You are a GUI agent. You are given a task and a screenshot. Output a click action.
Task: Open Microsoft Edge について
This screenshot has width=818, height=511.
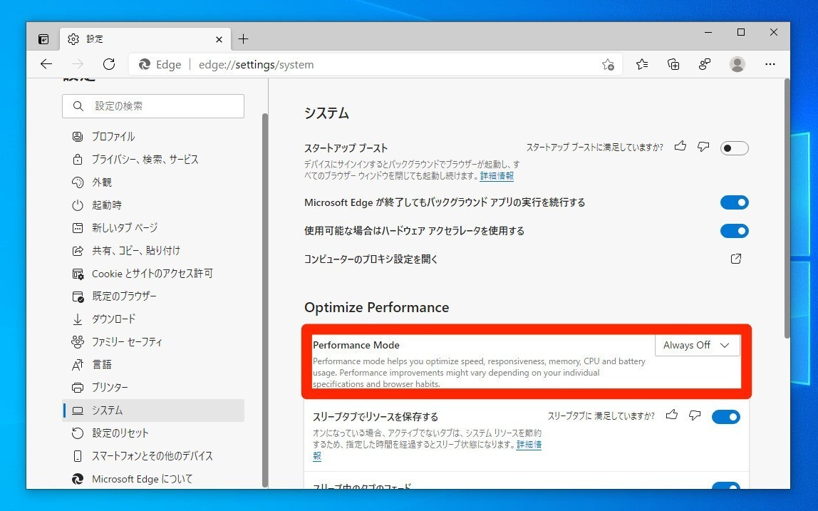153,479
